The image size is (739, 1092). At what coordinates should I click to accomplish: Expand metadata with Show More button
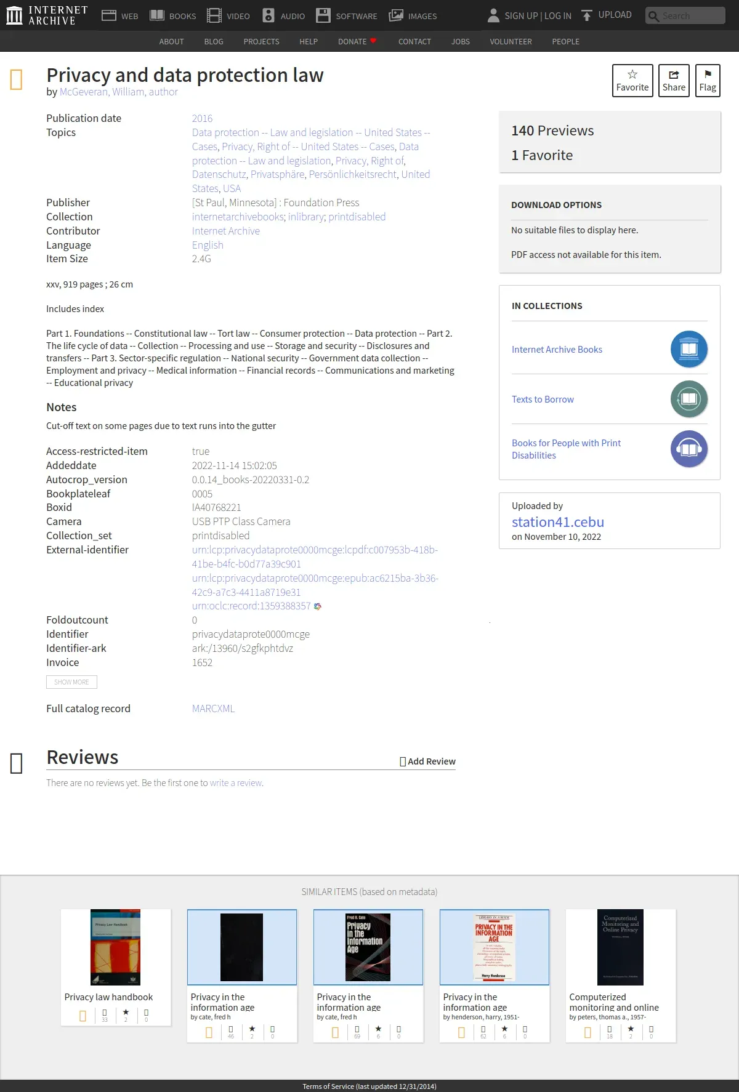click(x=71, y=682)
